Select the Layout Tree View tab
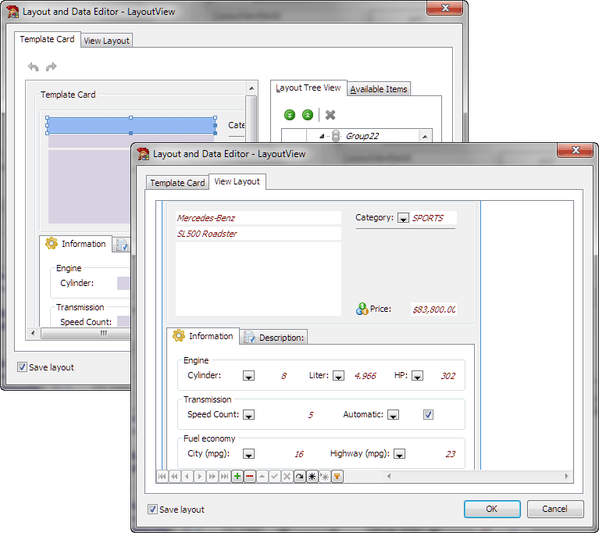Viewport: 599px width, 533px height. pyautogui.click(x=308, y=88)
